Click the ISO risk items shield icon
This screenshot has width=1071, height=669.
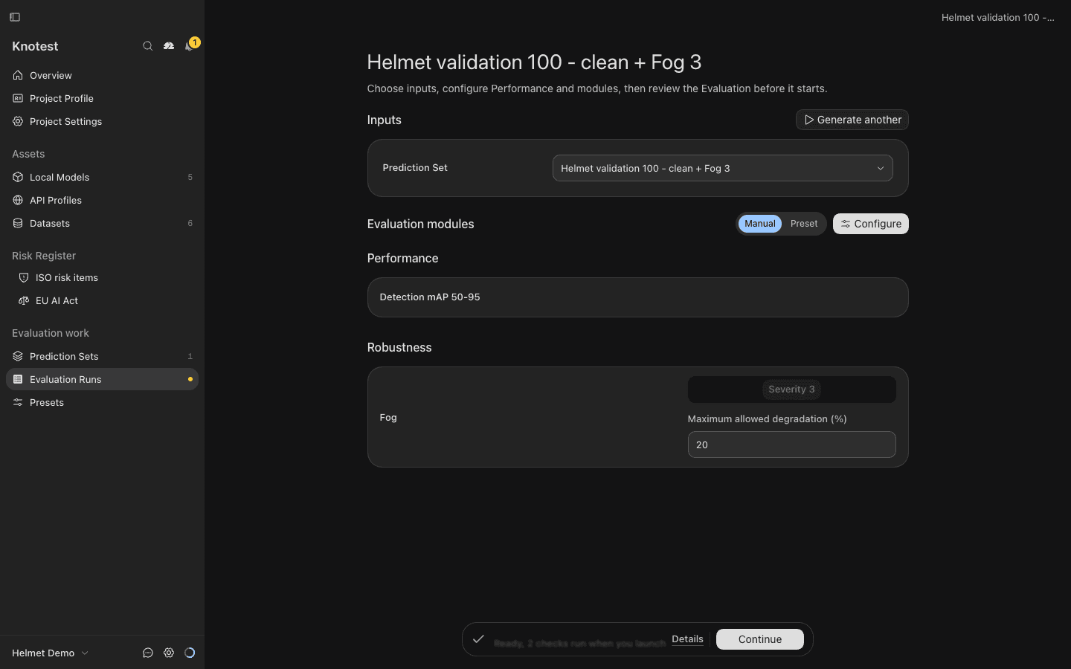pyautogui.click(x=24, y=277)
